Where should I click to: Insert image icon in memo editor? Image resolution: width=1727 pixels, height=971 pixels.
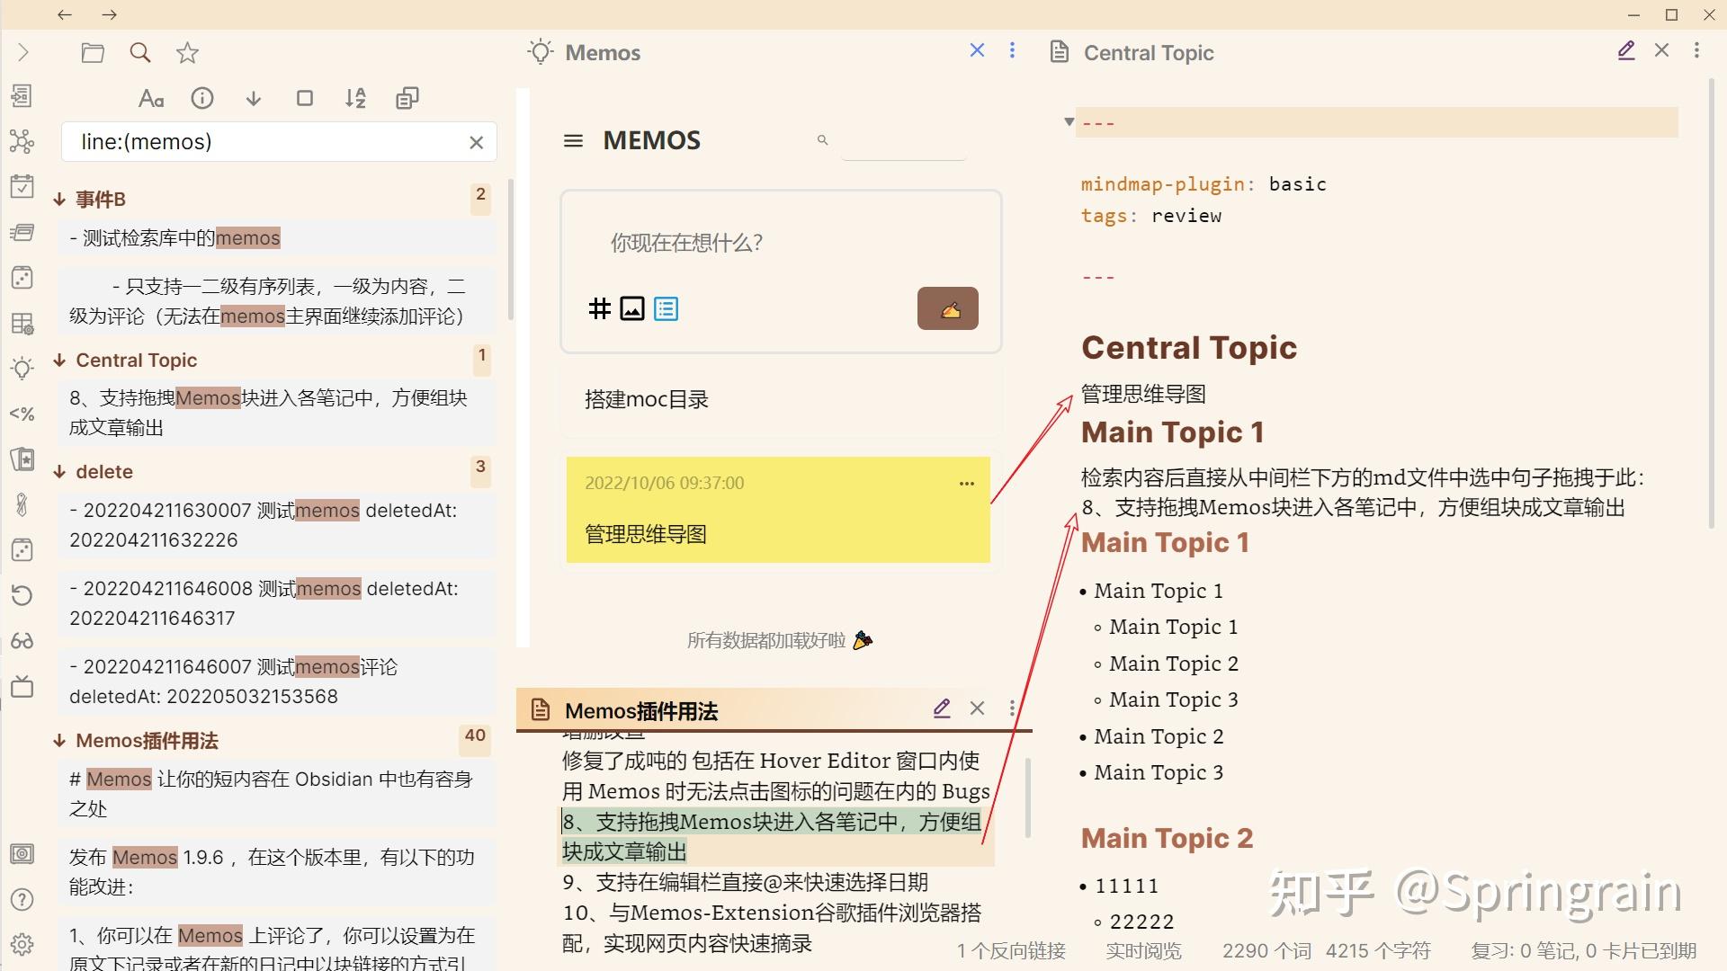coord(632,309)
